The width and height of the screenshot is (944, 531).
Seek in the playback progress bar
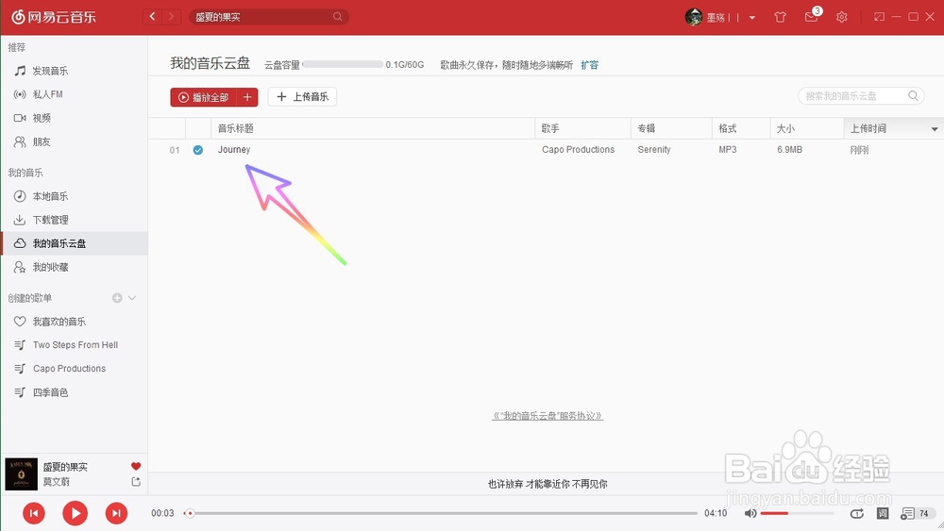[443, 513]
